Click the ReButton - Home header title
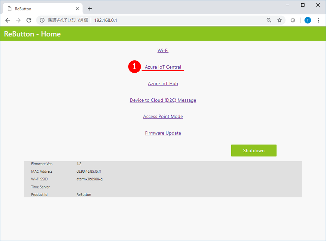This screenshot has width=326, height=241. tap(32, 34)
